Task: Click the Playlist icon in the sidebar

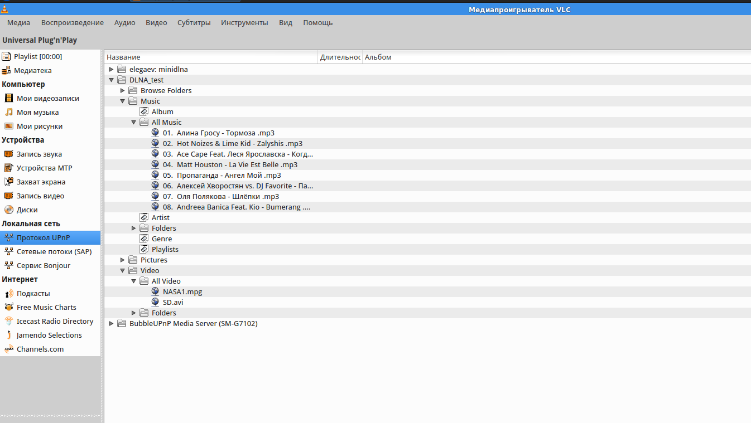Action: 6,56
